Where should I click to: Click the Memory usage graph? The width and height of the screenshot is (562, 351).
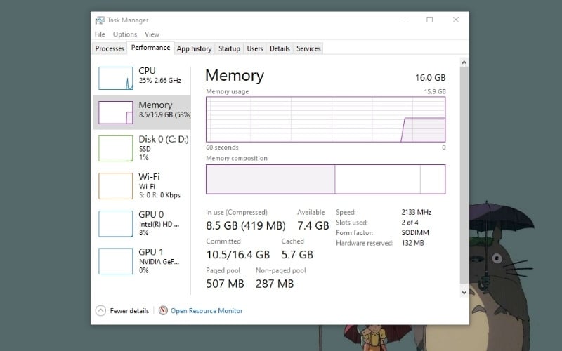[325, 119]
